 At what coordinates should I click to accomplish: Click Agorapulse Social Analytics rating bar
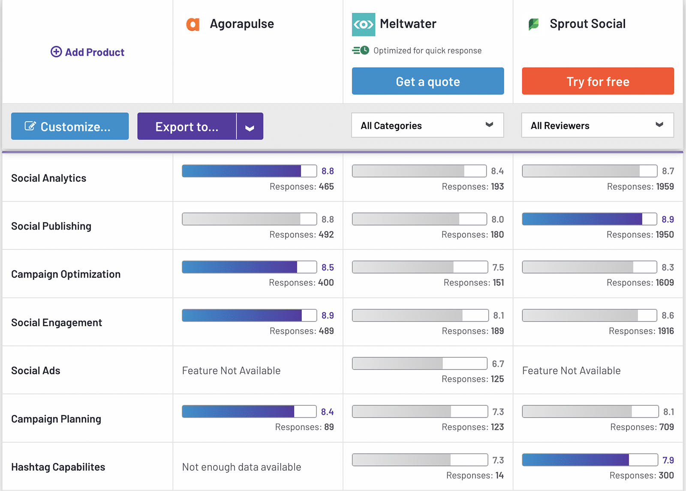[249, 171]
